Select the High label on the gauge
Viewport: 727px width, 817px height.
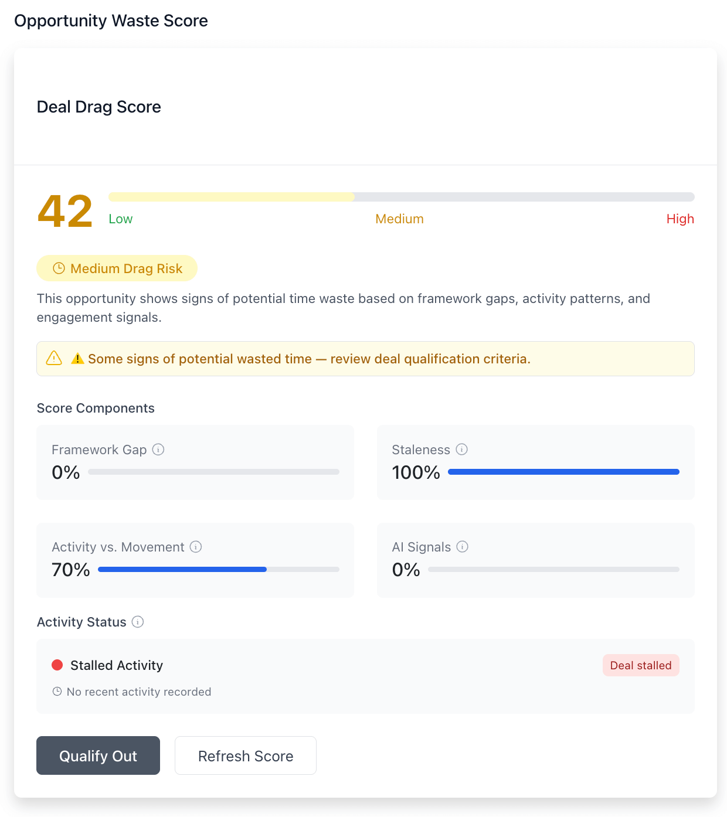tap(680, 219)
